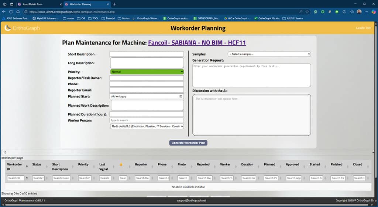Click the Worker Person search box
Image resolution: width=378 pixels, height=207 pixels.
147,120
